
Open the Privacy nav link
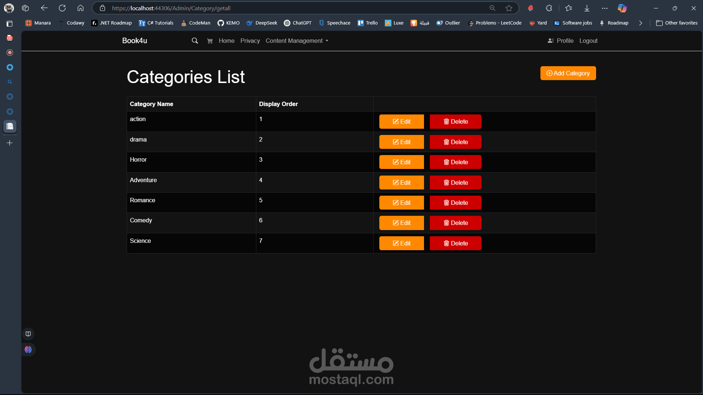(250, 41)
